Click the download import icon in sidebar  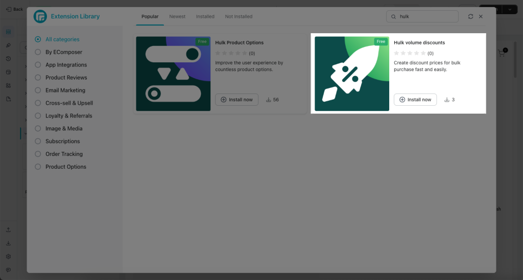[x=8, y=243]
